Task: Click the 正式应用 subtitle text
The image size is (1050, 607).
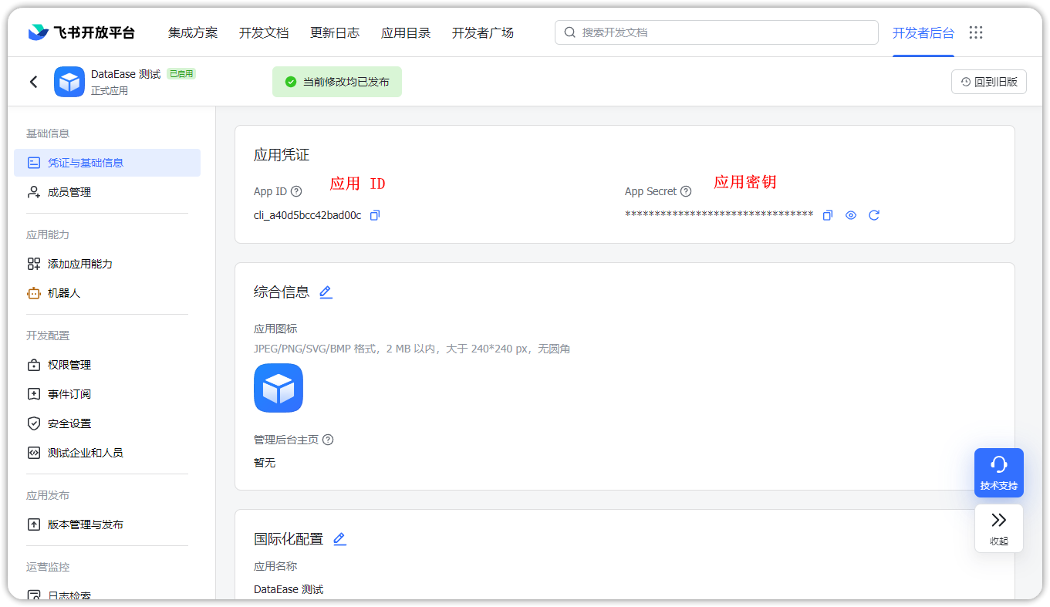Action: pyautogui.click(x=110, y=91)
